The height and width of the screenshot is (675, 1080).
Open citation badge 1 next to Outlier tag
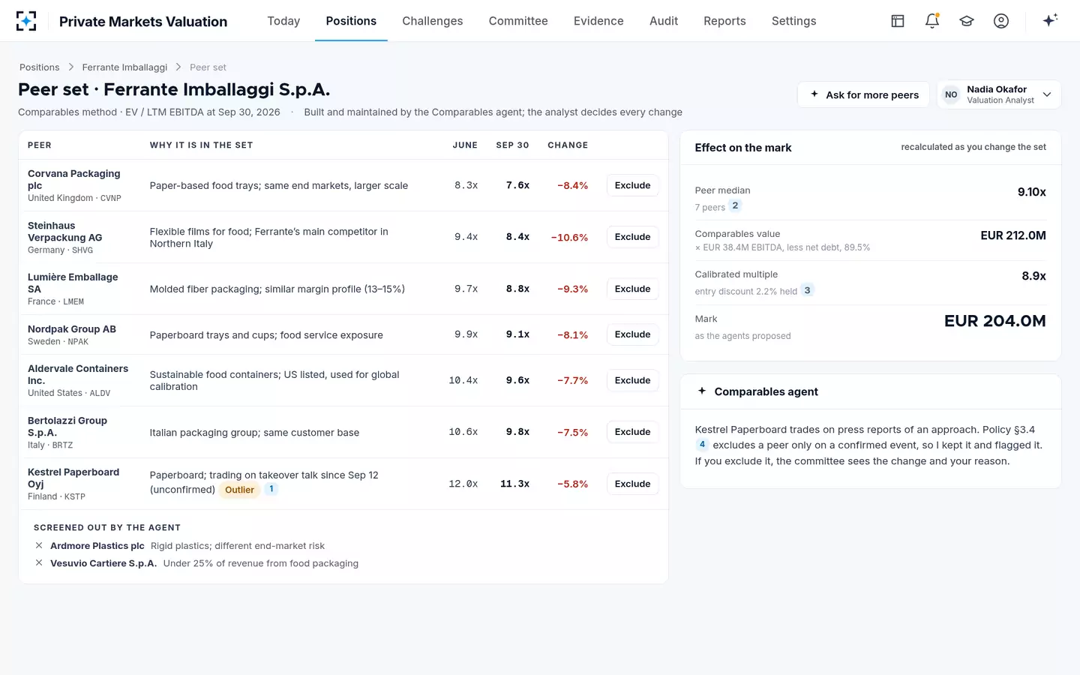tap(271, 489)
